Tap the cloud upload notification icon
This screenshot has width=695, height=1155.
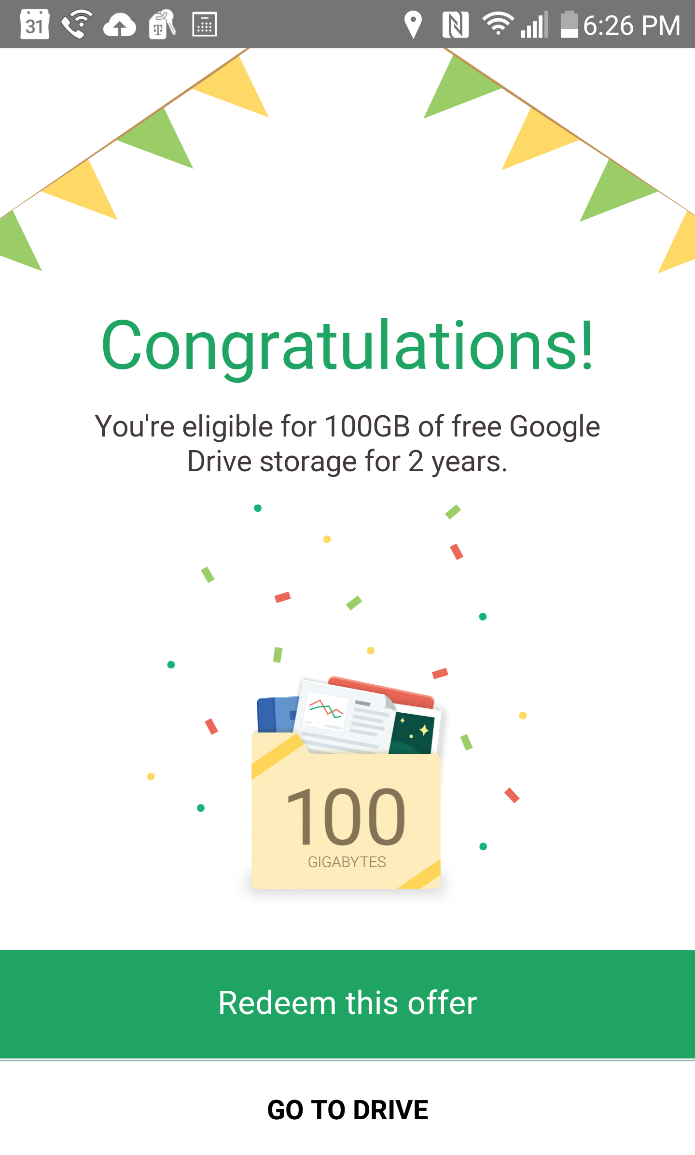[x=119, y=25]
